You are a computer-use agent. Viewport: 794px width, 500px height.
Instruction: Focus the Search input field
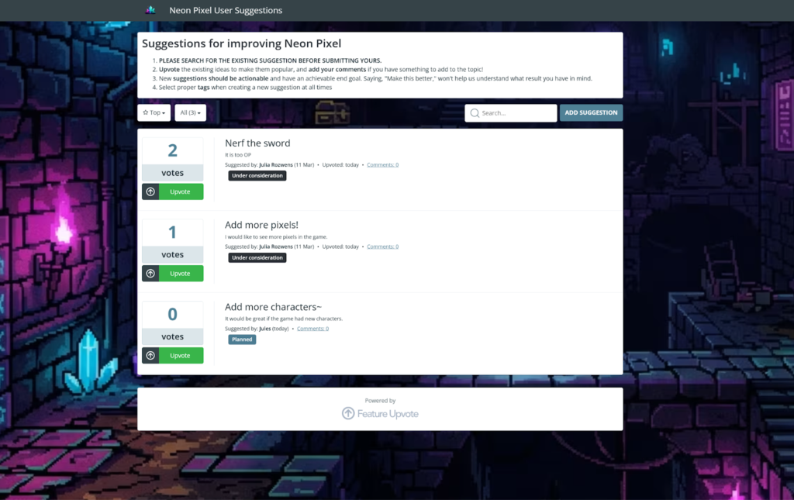coord(517,113)
